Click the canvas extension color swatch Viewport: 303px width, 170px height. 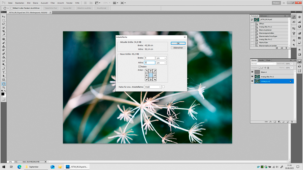164,87
